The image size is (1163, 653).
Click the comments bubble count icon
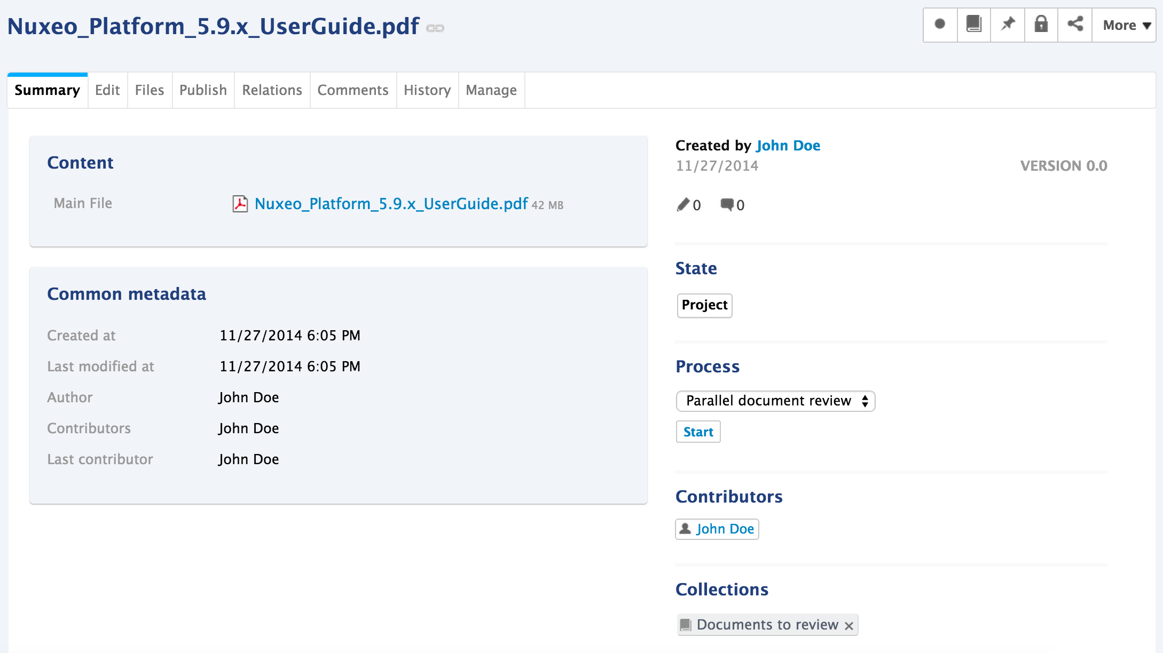tap(727, 204)
